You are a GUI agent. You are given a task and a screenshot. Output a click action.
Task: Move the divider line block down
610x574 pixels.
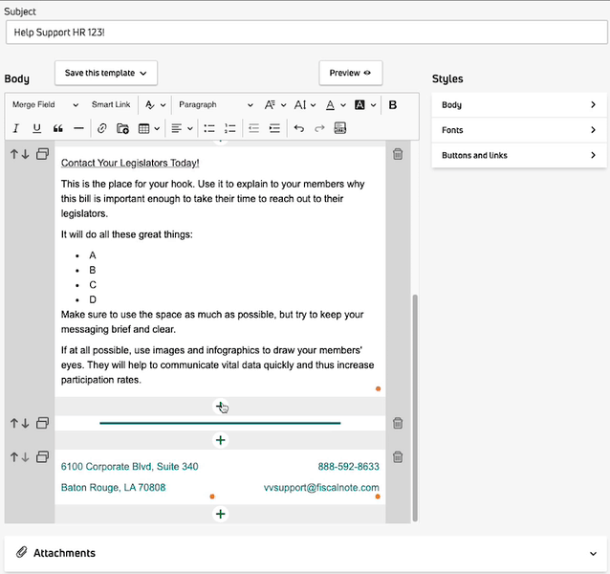pos(25,423)
